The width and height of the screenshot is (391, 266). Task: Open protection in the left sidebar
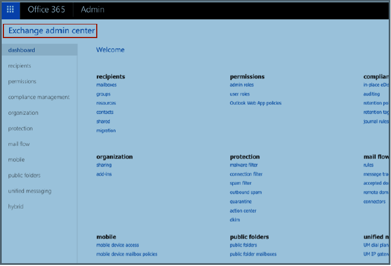point(20,128)
